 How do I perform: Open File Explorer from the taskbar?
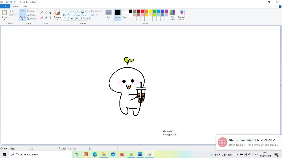point(104,154)
